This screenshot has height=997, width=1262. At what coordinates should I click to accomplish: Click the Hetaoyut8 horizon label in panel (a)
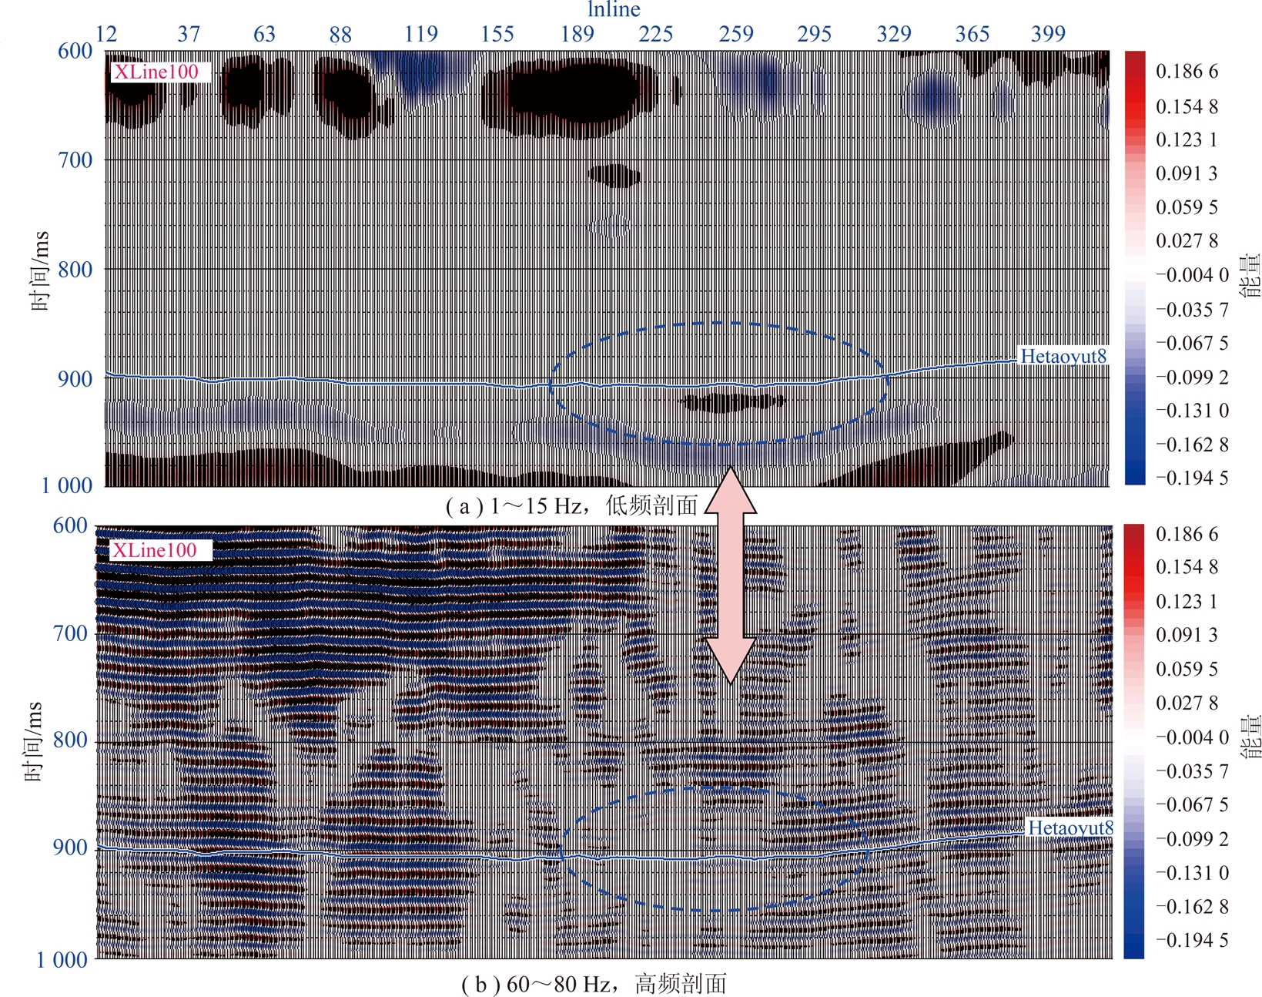click(x=1063, y=356)
